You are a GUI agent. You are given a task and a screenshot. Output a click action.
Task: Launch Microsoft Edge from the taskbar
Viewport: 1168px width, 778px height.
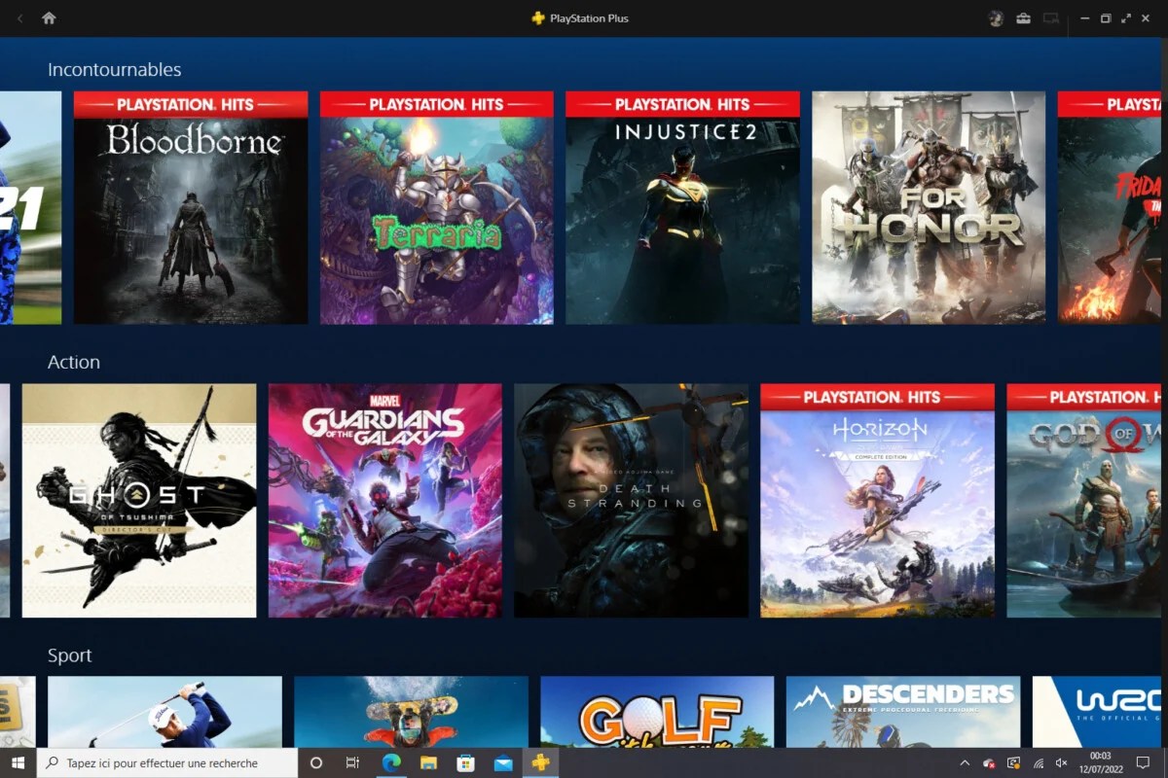[x=390, y=763]
